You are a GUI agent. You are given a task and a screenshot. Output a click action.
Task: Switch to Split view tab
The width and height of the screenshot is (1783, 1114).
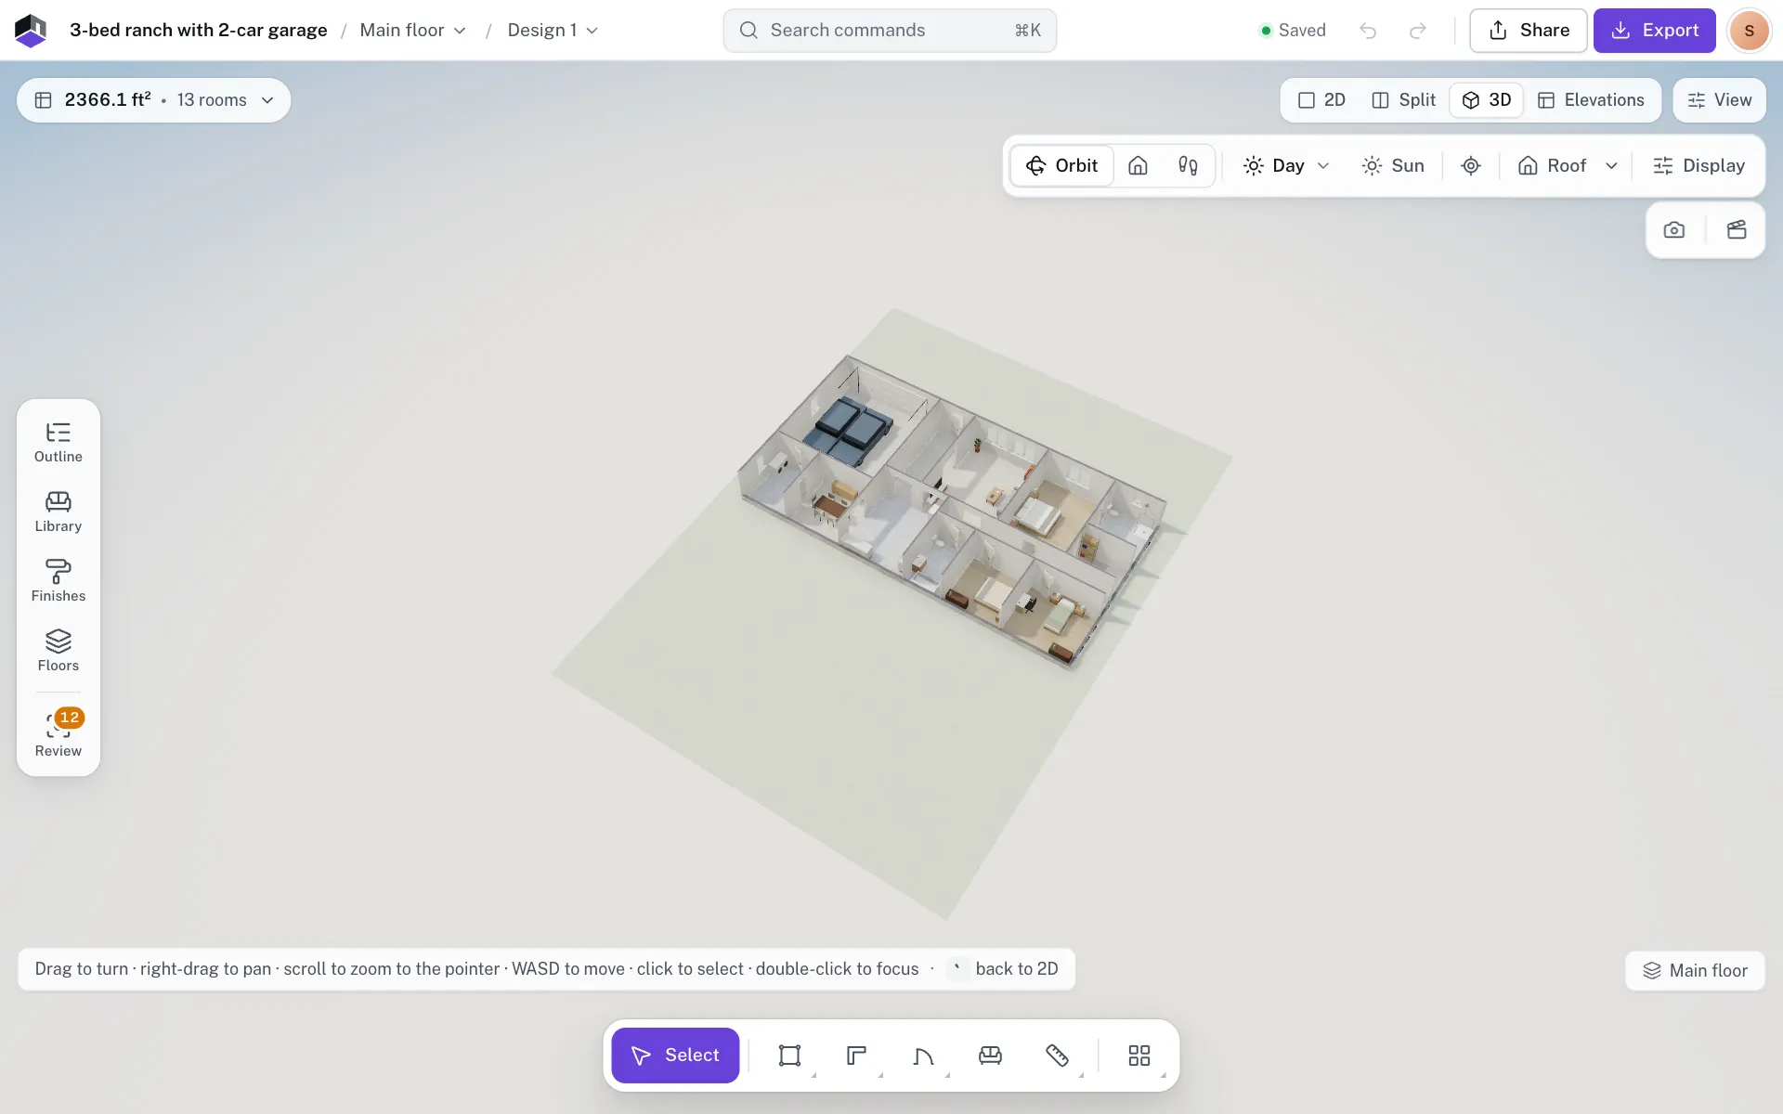tap(1403, 100)
